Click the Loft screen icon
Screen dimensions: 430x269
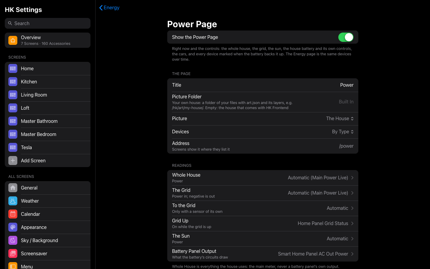point(13,108)
